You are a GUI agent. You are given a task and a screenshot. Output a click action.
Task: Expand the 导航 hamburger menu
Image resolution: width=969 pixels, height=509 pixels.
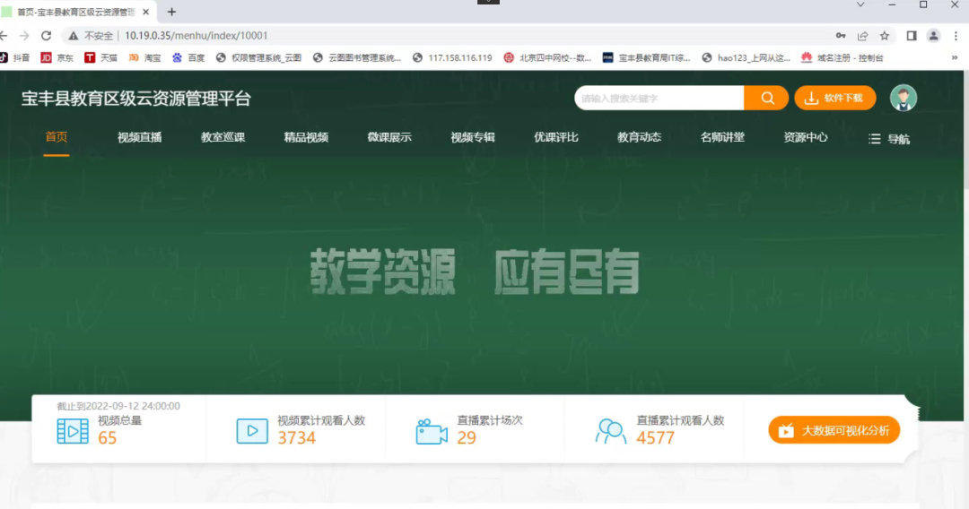click(x=888, y=139)
